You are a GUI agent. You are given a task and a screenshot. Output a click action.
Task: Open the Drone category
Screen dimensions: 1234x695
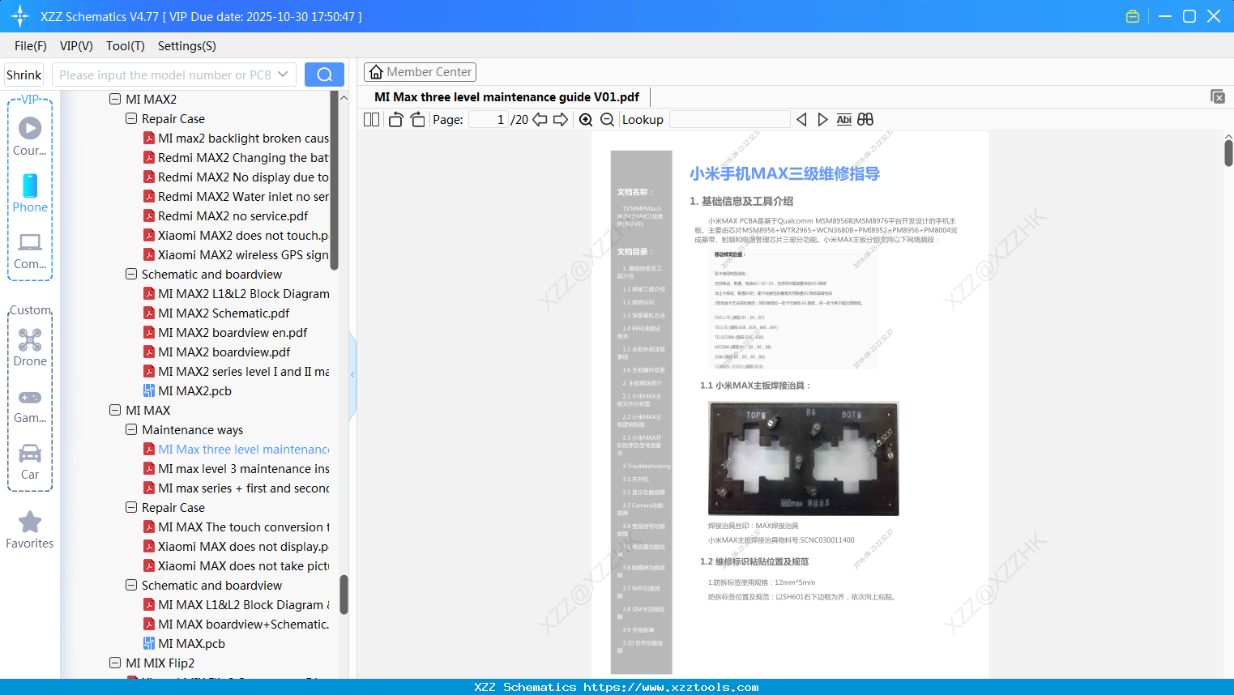[30, 347]
